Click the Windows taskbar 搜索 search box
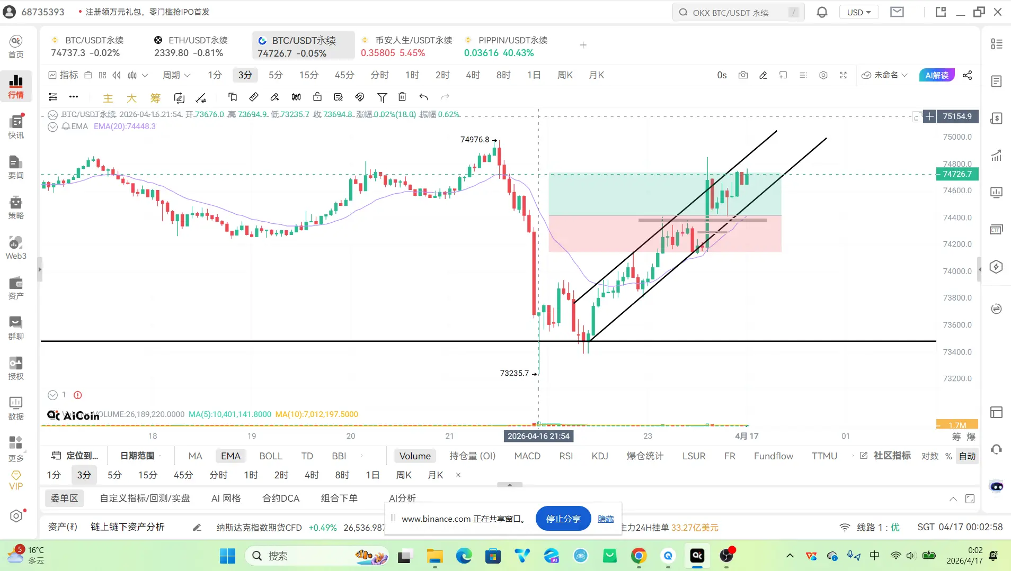1011x571 pixels. point(317,556)
